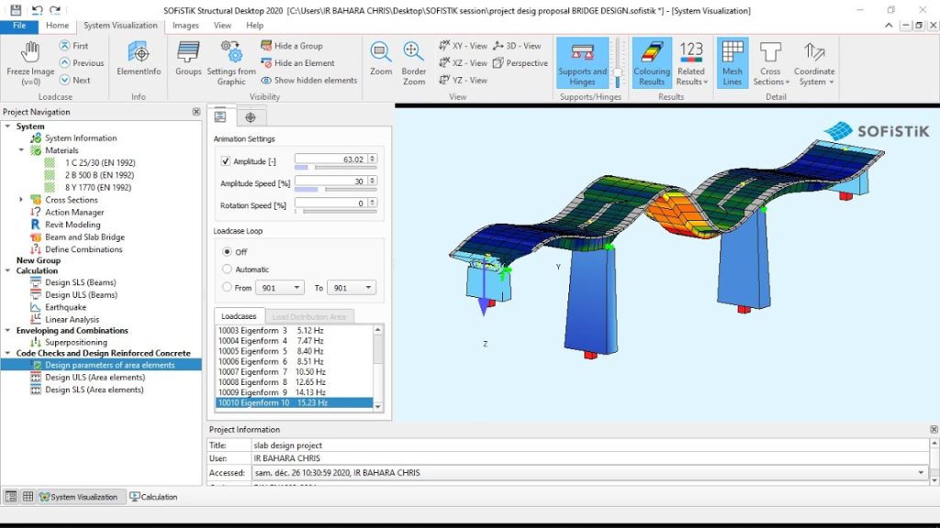The width and height of the screenshot is (940, 528).
Task: Select 10003 Eigenform 3 loadcase
Action: (294, 330)
